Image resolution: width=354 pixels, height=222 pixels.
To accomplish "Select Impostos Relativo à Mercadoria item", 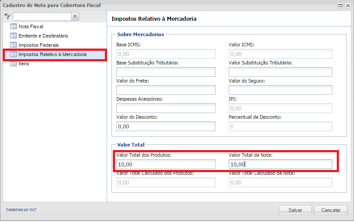I will (52, 54).
